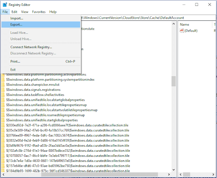This screenshot has width=217, height=178.
Task: Open the Favorites menu
Action: pyautogui.click(x=39, y=12)
